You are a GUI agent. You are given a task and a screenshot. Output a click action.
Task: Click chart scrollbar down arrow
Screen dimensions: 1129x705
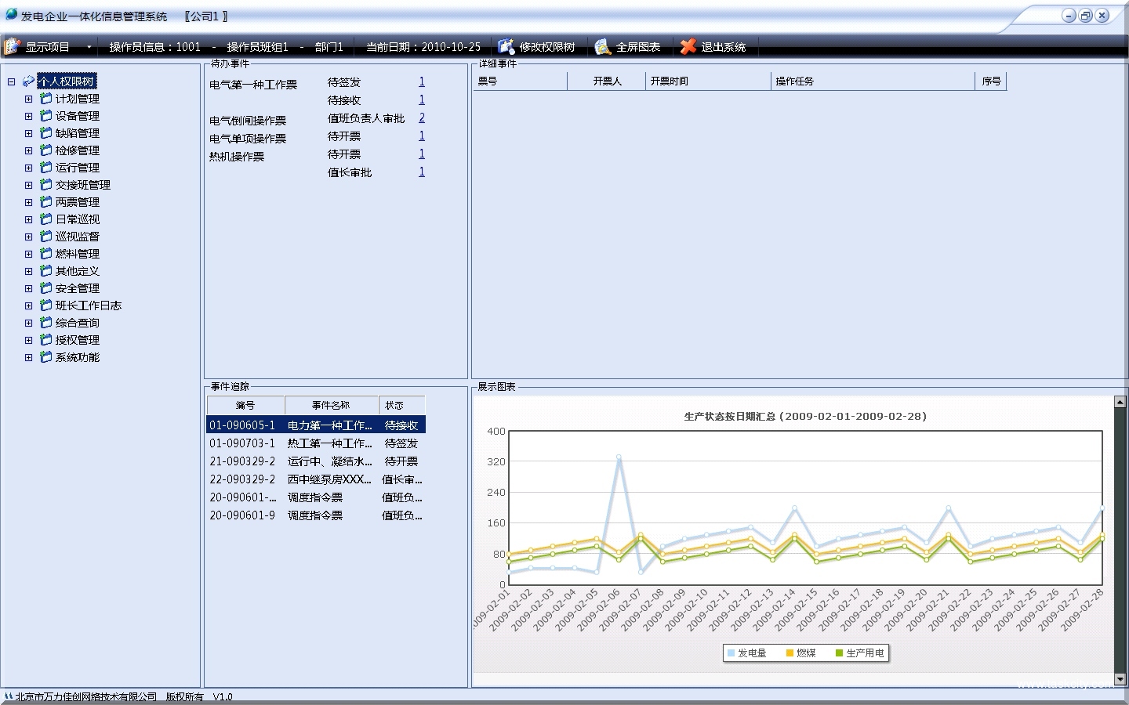(x=1120, y=679)
